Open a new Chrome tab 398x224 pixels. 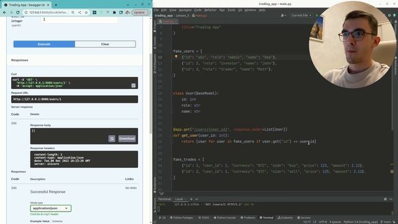(x=56, y=5)
